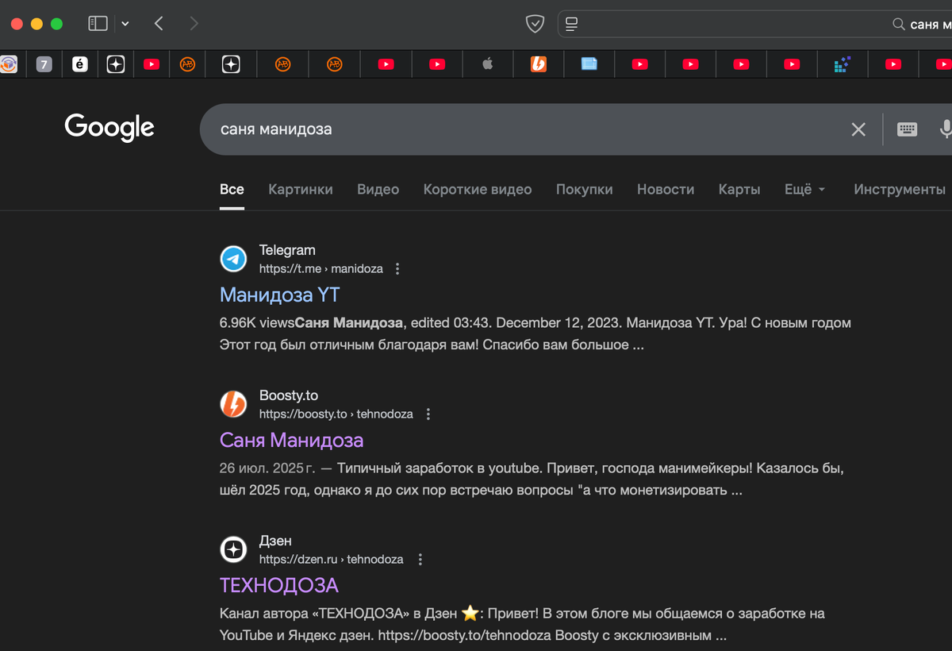Click snippet text '6.96K views Саня Манидоза'
952x651 pixels.
312,323
